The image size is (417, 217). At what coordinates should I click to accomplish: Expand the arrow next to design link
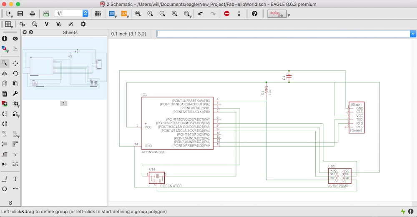tap(289, 15)
